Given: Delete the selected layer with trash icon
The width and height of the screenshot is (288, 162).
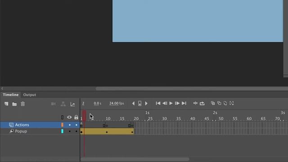Looking at the screenshot, I should 22,104.
